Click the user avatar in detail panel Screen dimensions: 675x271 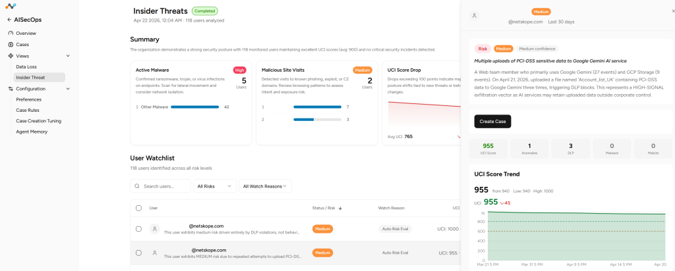pyautogui.click(x=475, y=16)
